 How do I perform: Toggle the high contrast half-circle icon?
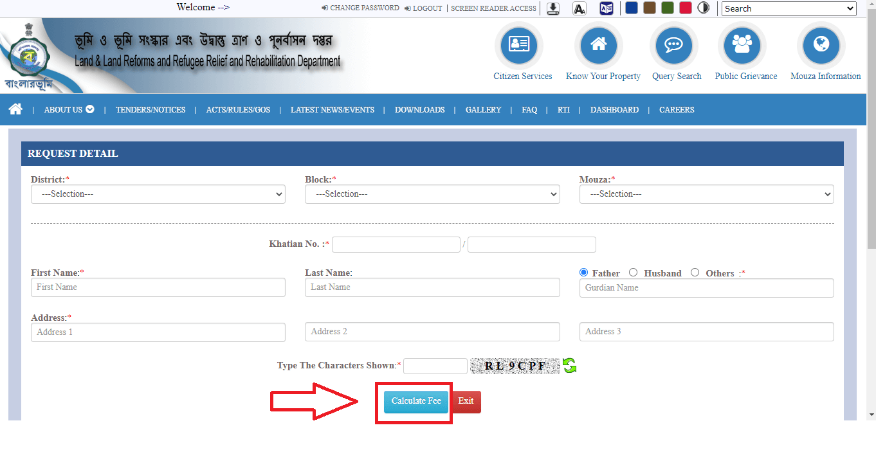[x=704, y=8]
